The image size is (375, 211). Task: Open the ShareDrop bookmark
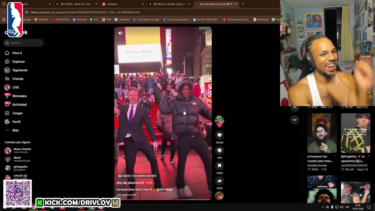click(261, 20)
